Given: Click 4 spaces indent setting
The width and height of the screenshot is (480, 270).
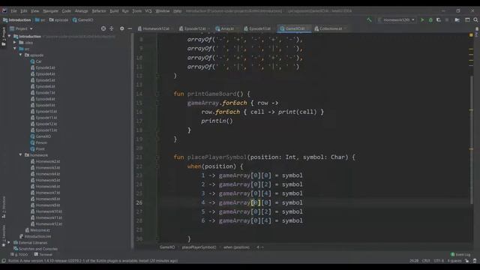Looking at the screenshot, I should [x=454, y=261].
